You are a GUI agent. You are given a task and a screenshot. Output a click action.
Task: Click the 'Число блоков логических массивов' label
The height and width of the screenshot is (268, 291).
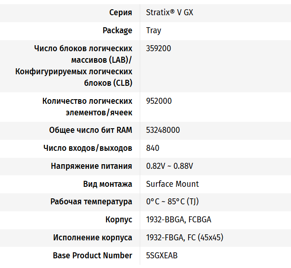pyautogui.click(x=83, y=48)
